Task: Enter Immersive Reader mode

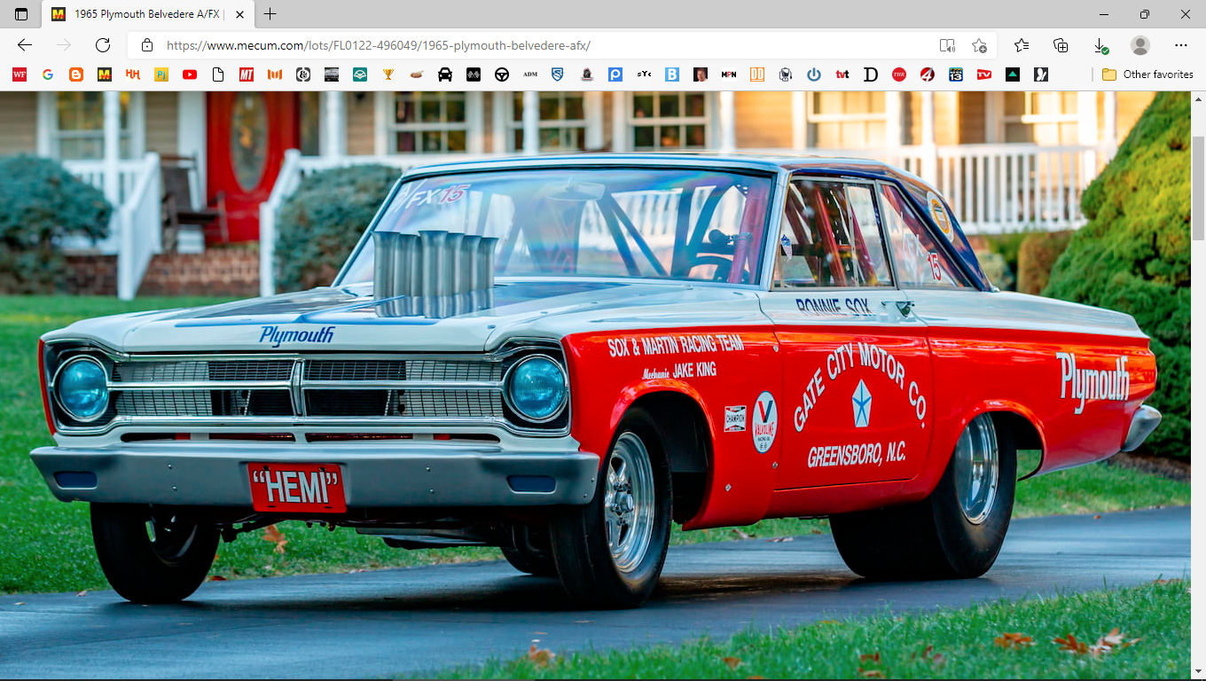Action: (x=947, y=45)
